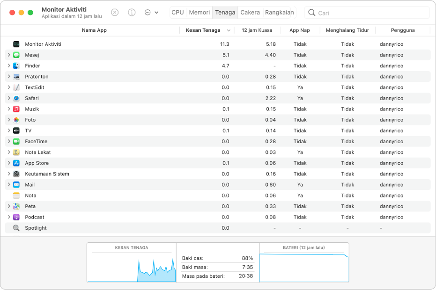Click the Nota app icon
Screen dimensions: 436x290
tap(16, 196)
